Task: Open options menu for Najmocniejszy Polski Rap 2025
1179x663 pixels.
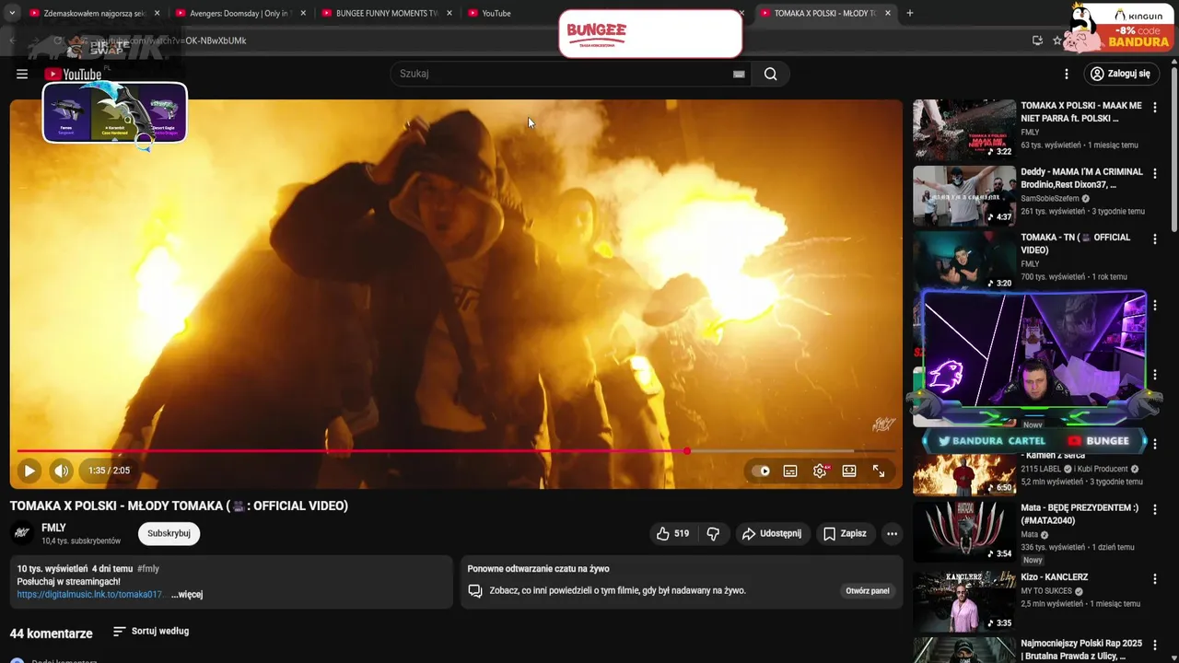Action: [1154, 645]
